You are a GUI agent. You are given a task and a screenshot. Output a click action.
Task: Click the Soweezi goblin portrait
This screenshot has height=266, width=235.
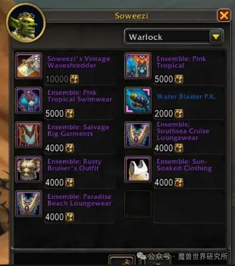(26, 23)
